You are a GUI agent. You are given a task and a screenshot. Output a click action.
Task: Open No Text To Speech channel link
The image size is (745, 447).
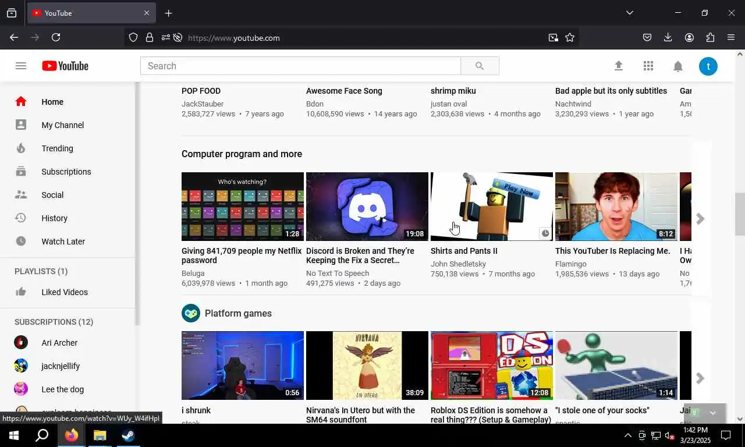(x=338, y=273)
